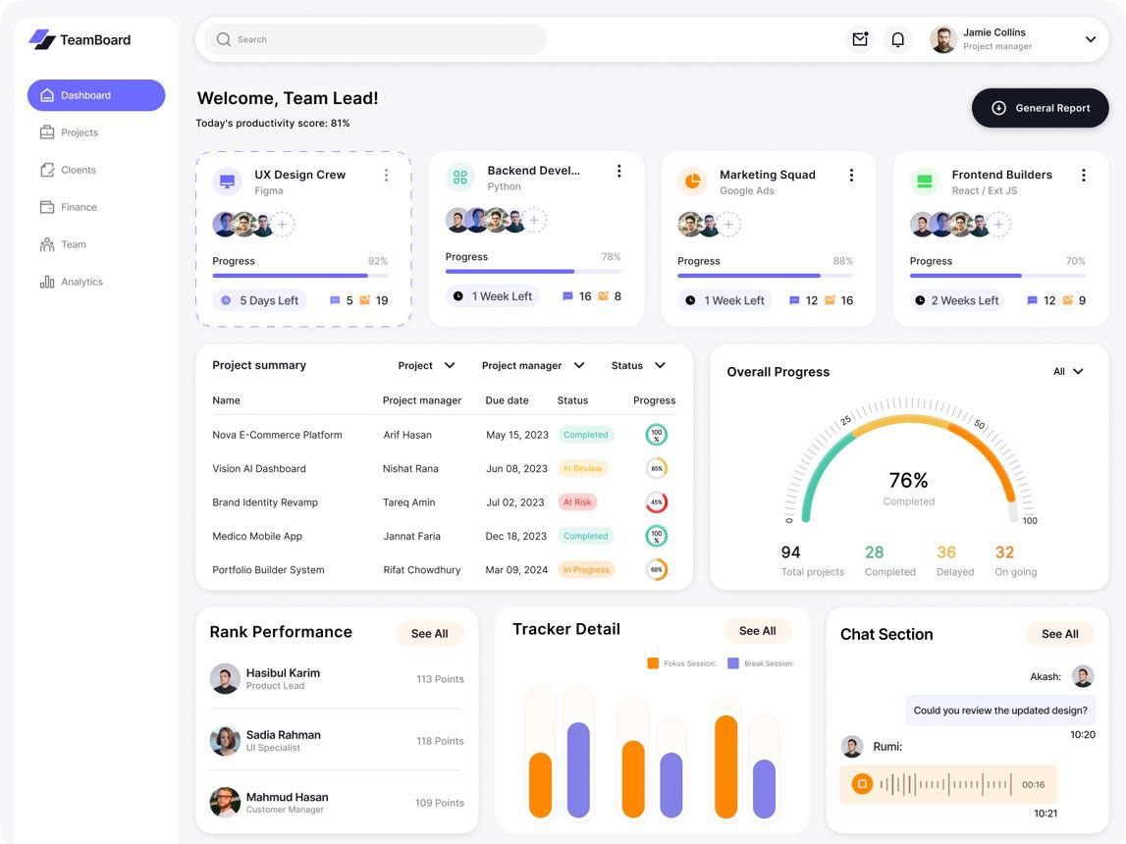Open Frontend Builders three-dot menu
The image size is (1126, 844).
coord(1083,175)
